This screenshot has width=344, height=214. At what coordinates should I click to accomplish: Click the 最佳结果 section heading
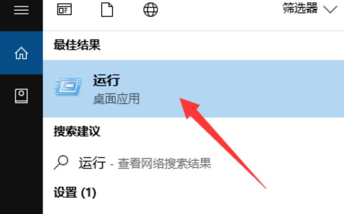point(77,45)
